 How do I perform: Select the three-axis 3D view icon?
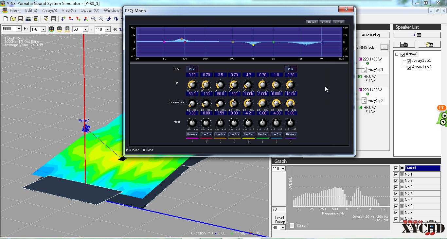coord(86,19)
